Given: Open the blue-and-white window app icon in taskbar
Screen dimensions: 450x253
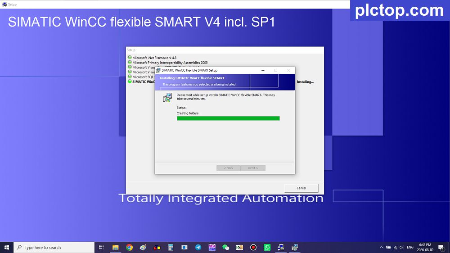Looking at the screenshot, I should [184, 247].
